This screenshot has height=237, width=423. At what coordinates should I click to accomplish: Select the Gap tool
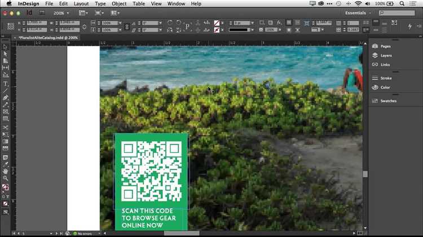point(5,68)
